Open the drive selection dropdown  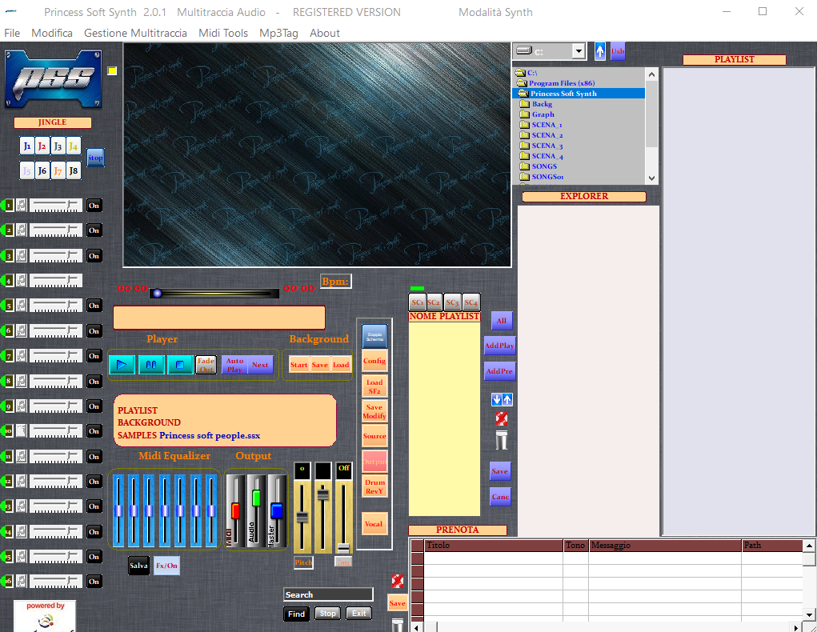tap(579, 50)
